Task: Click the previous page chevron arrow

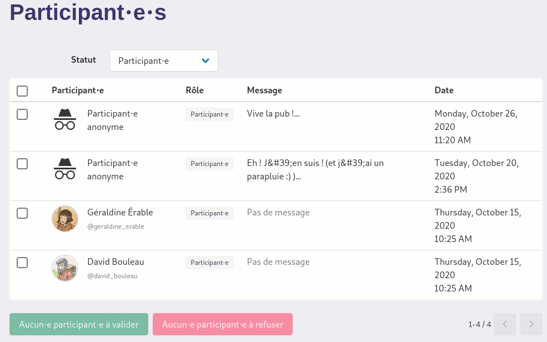Action: click(x=504, y=324)
